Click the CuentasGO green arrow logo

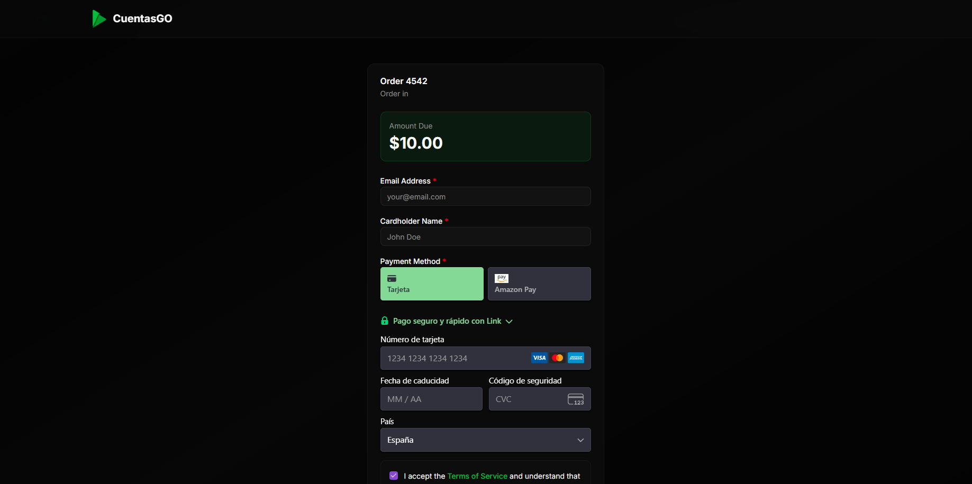pyautogui.click(x=99, y=19)
